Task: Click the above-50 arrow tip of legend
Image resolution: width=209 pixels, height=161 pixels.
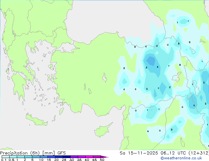Action: click(x=104, y=157)
